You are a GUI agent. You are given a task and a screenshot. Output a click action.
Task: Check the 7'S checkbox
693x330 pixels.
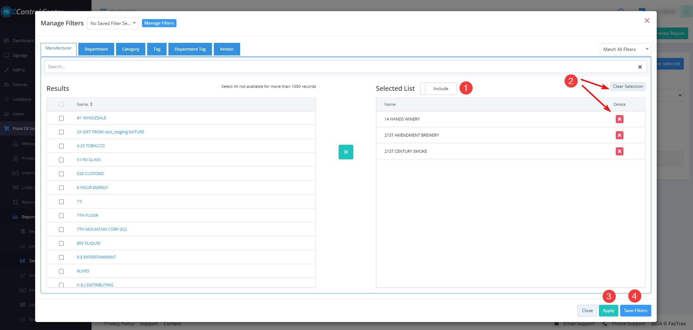pyautogui.click(x=61, y=202)
